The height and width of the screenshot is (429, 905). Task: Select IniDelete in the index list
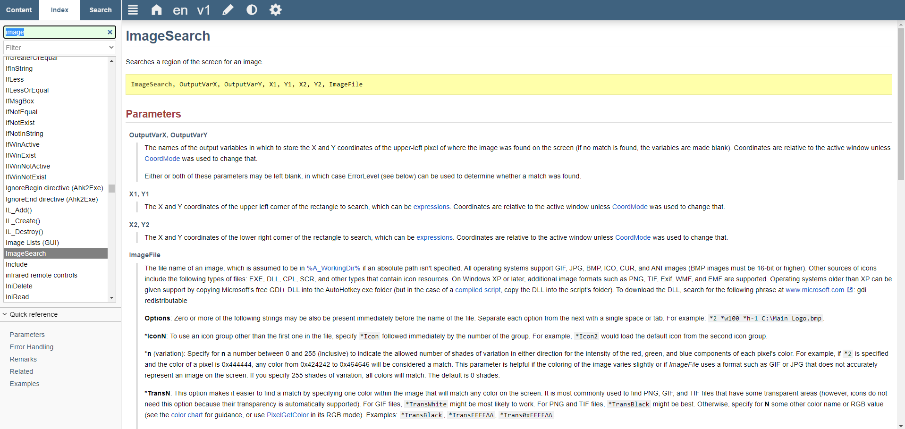coord(56,286)
